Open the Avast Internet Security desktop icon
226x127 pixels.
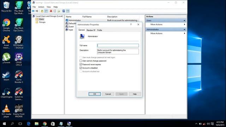coord(6,42)
